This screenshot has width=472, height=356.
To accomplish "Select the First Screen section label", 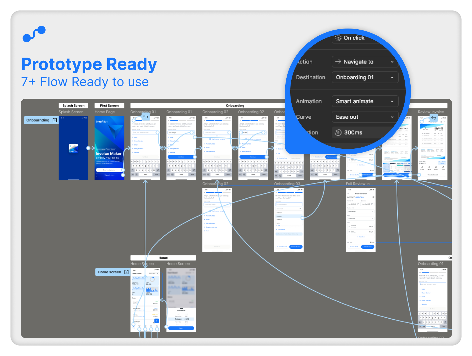I will tap(109, 105).
